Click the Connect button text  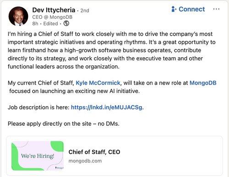(x=192, y=9)
